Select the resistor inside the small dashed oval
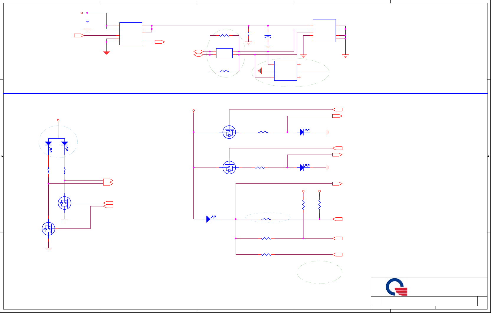This screenshot has width=491, height=313. (x=266, y=219)
